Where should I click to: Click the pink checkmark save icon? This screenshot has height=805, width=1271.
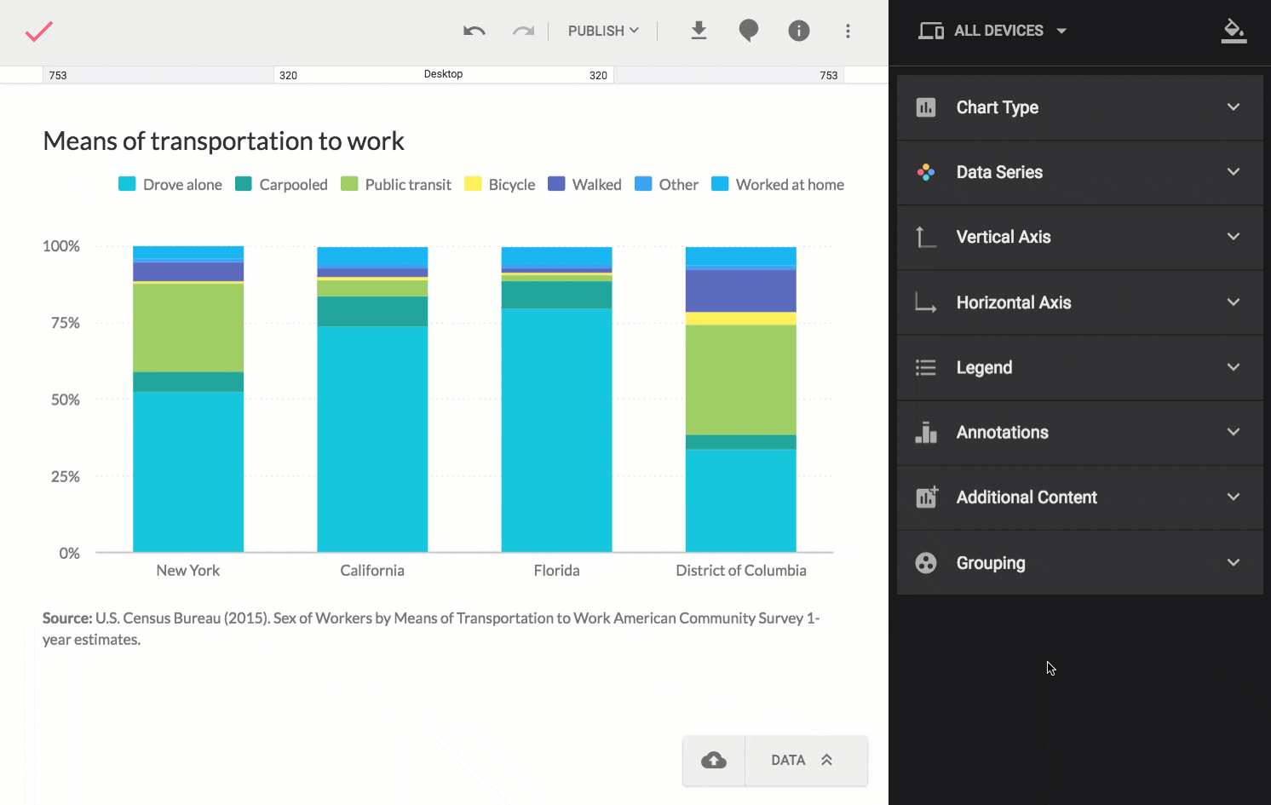[39, 32]
